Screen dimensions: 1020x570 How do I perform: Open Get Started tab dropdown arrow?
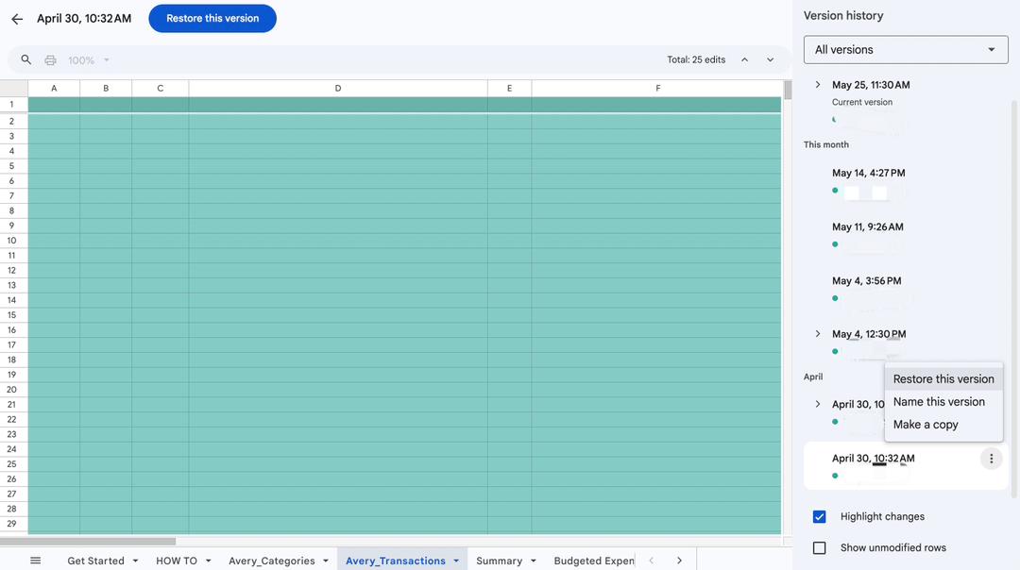point(135,561)
